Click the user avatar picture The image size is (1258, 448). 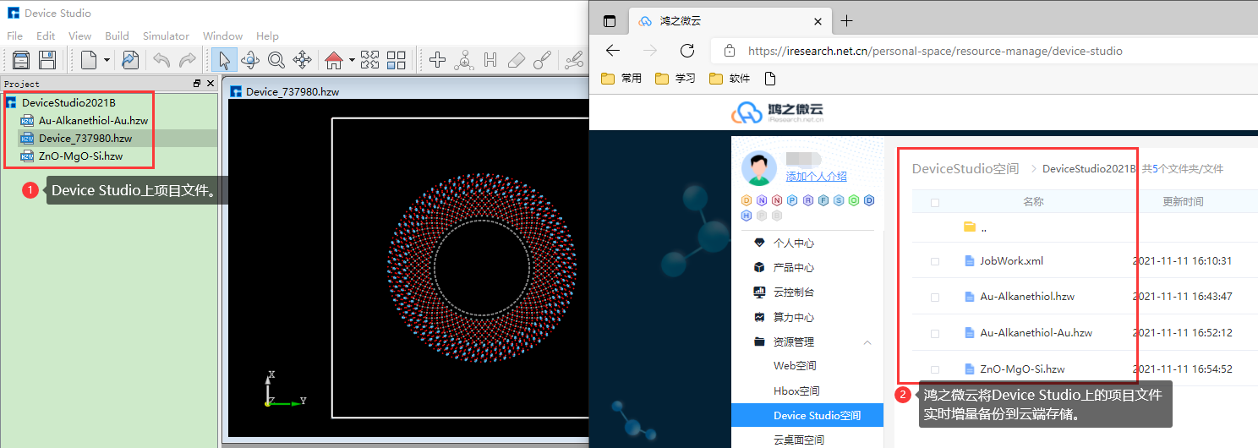click(x=759, y=168)
